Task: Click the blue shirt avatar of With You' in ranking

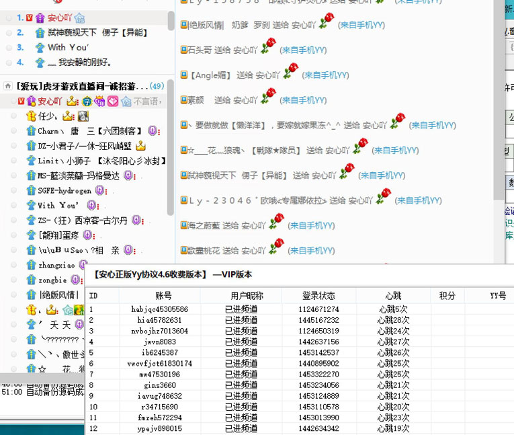Action: pyautogui.click(x=38, y=48)
